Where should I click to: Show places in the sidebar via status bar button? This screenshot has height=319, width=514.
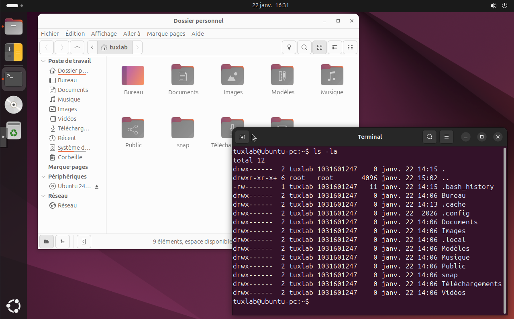point(47,242)
